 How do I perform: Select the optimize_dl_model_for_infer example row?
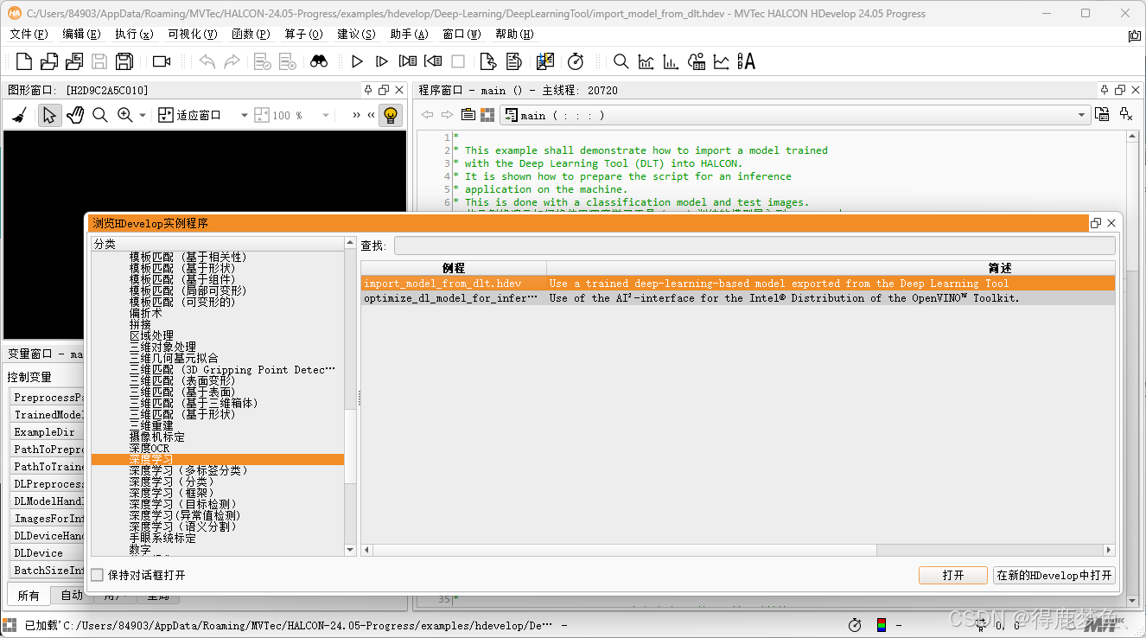738,298
